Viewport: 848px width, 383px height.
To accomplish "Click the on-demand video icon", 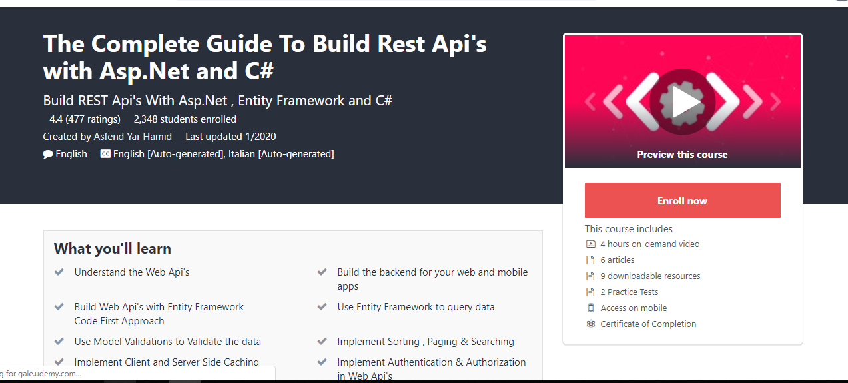I will [590, 244].
